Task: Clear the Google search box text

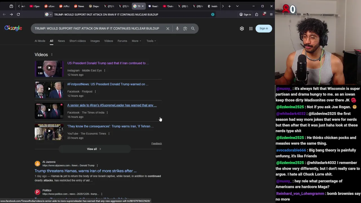Action: [168, 28]
